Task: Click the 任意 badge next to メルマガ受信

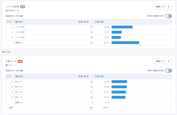Action: coord(22,7)
